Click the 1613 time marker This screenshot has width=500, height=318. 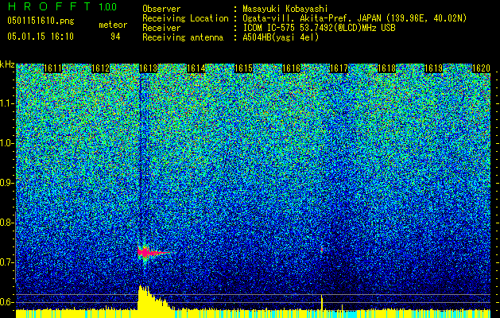149,68
